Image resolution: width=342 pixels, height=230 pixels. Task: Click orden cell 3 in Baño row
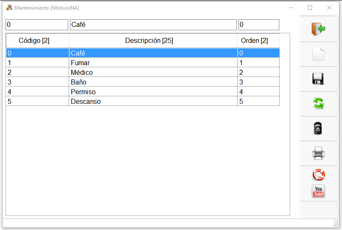click(x=259, y=82)
